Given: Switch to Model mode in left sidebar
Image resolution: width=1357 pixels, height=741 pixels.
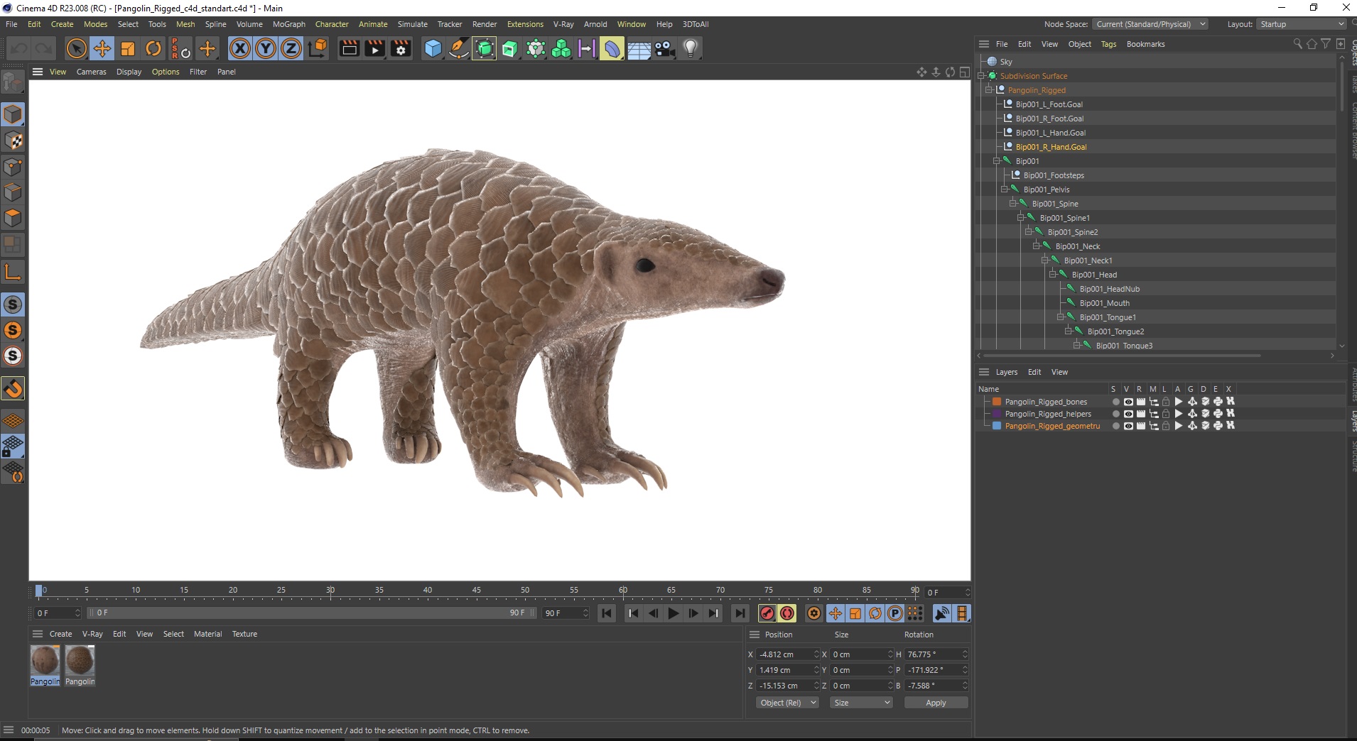Looking at the screenshot, I should click(13, 114).
